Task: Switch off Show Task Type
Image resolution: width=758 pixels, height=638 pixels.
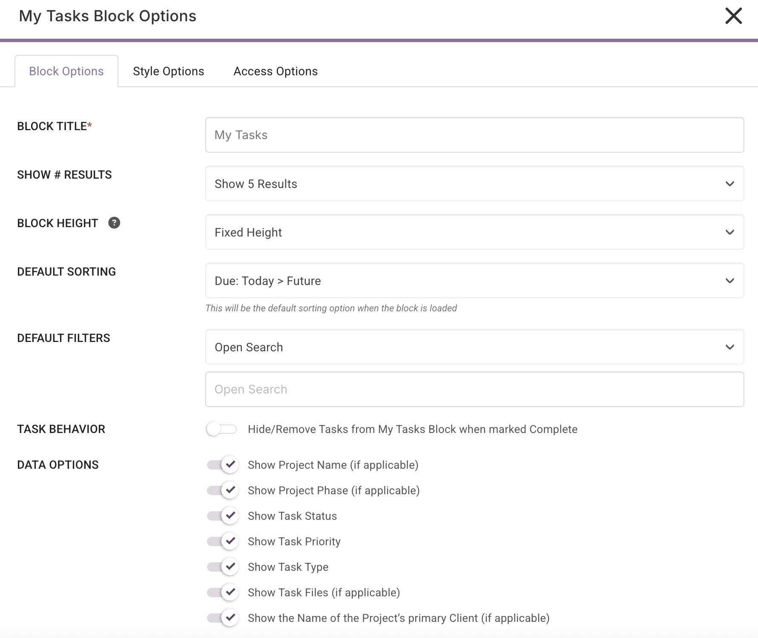Action: [x=222, y=567]
